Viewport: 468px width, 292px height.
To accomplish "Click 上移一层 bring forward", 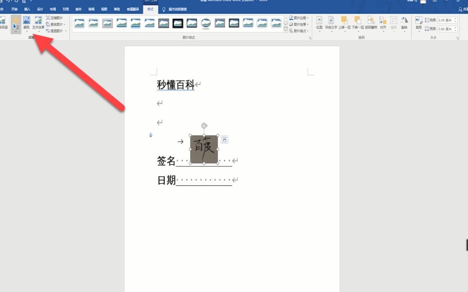I will [344, 24].
